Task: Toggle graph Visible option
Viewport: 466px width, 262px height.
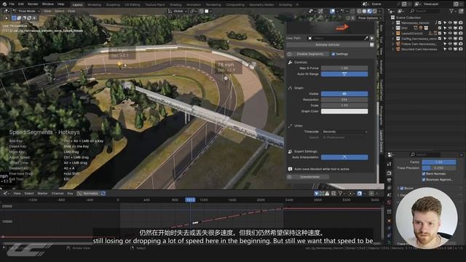Action: (x=344, y=94)
